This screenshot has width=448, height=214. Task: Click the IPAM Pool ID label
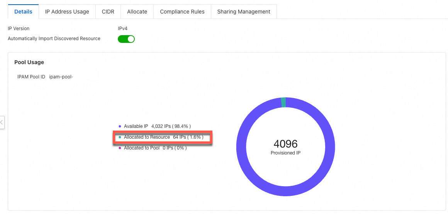click(x=31, y=77)
